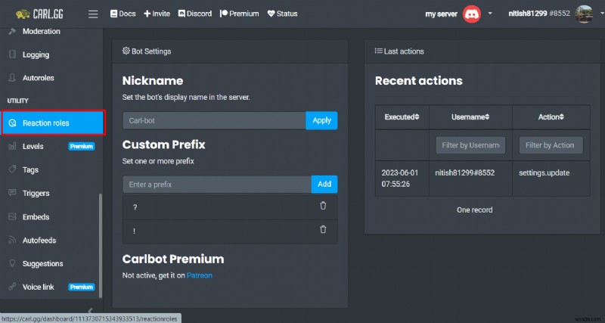Click the sidebar vertical scrollbar

[x=101, y=245]
